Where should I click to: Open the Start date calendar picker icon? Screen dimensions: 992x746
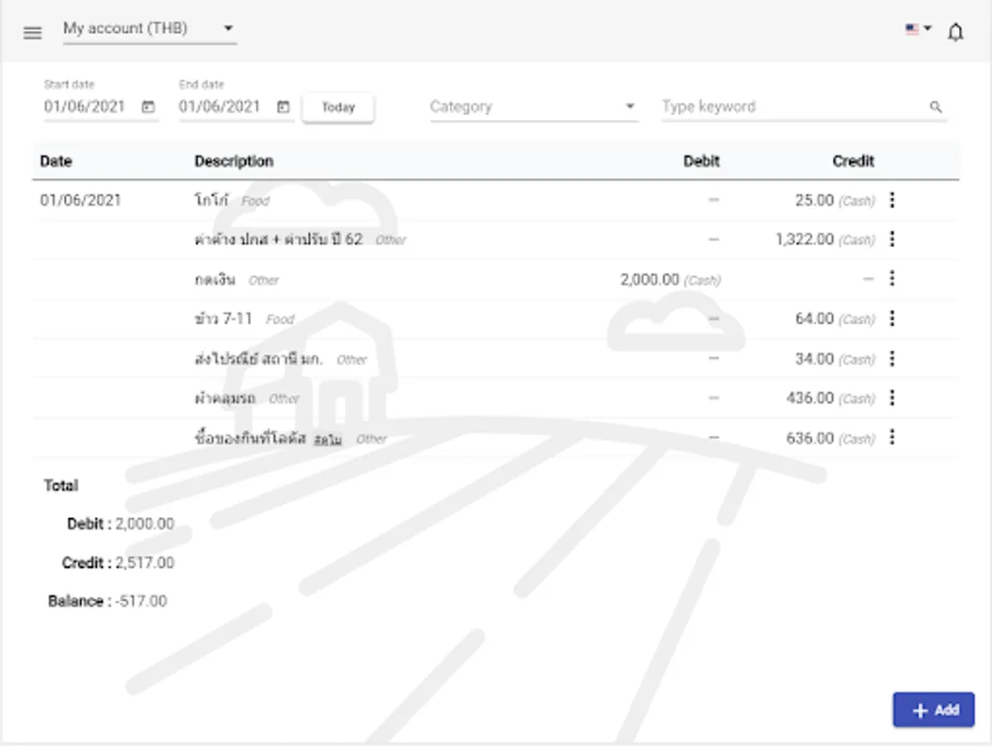(148, 106)
